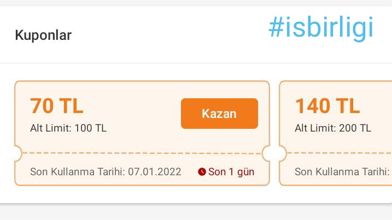Open the #isbirligi hashtag
392x220 pixels.
321,28
